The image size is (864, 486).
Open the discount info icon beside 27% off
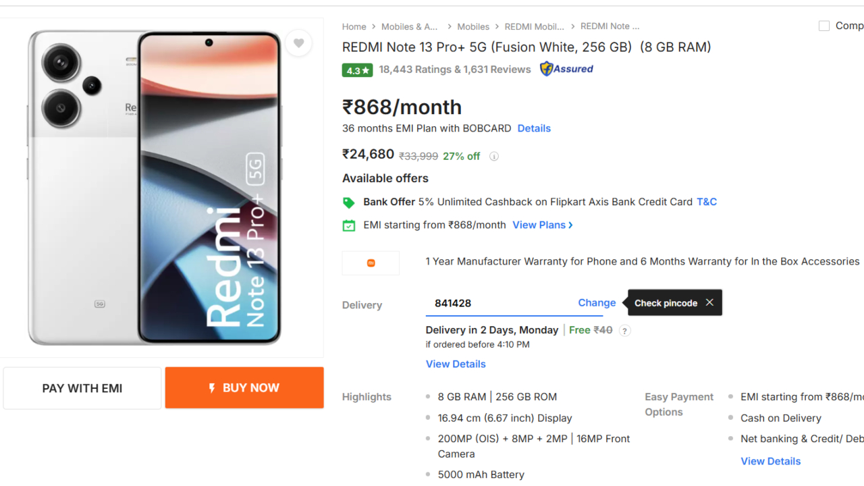click(493, 156)
